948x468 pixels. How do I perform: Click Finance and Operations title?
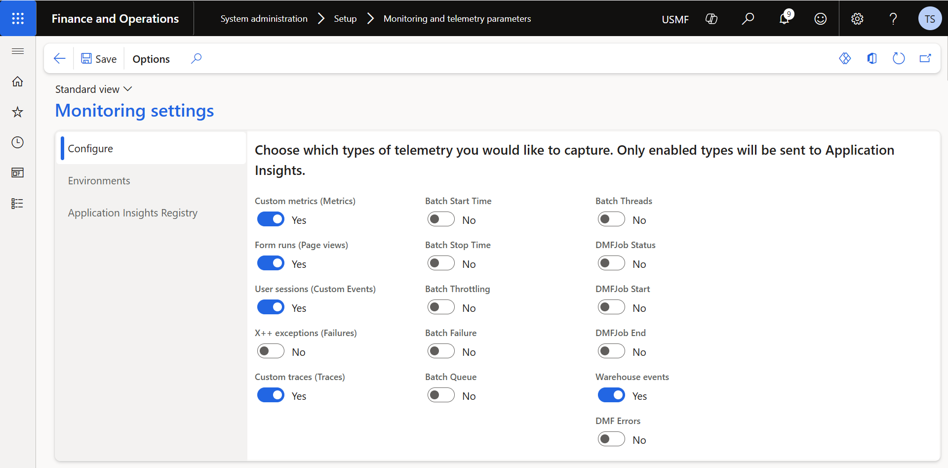coord(115,19)
